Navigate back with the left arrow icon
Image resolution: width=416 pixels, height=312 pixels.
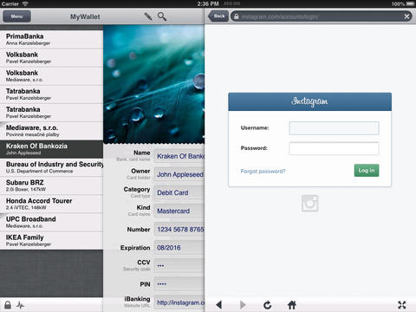219,304
